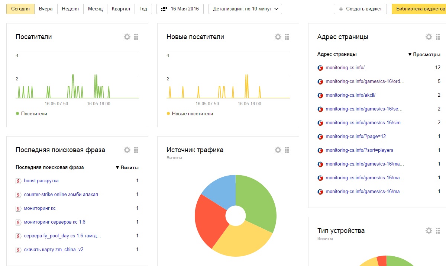This screenshot has height=266, width=446.
Task: Click Создать виджет button
Action: point(360,9)
